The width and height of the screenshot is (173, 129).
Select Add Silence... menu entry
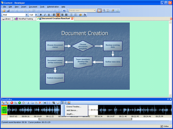coord(72,110)
